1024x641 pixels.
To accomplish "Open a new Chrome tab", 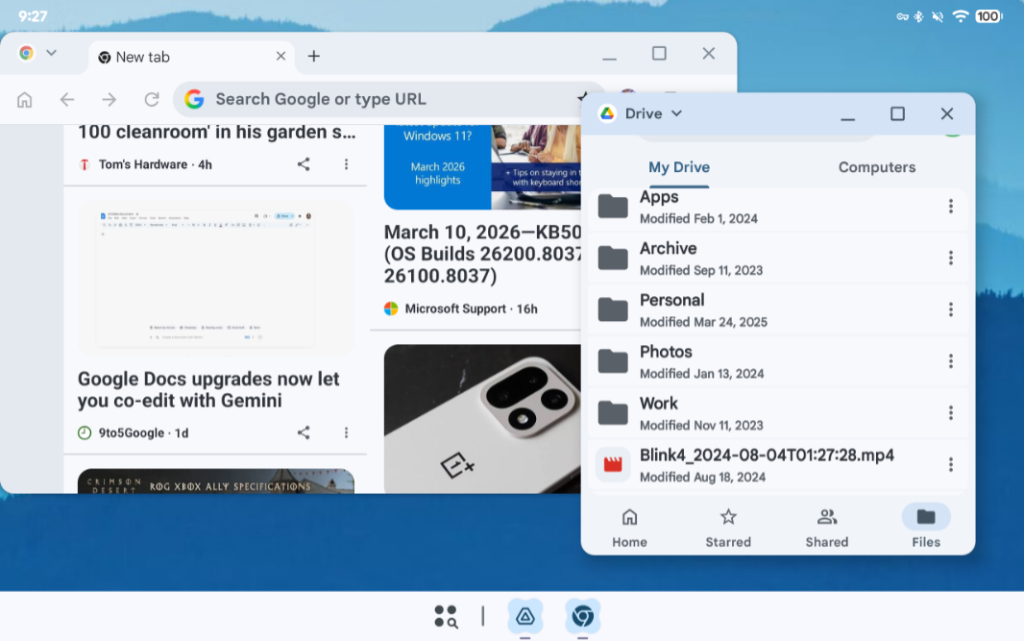I will [313, 56].
